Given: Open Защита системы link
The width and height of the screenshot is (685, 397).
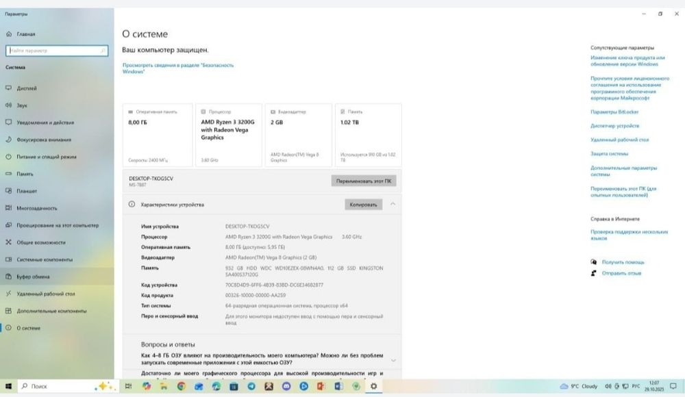Looking at the screenshot, I should coord(609,154).
